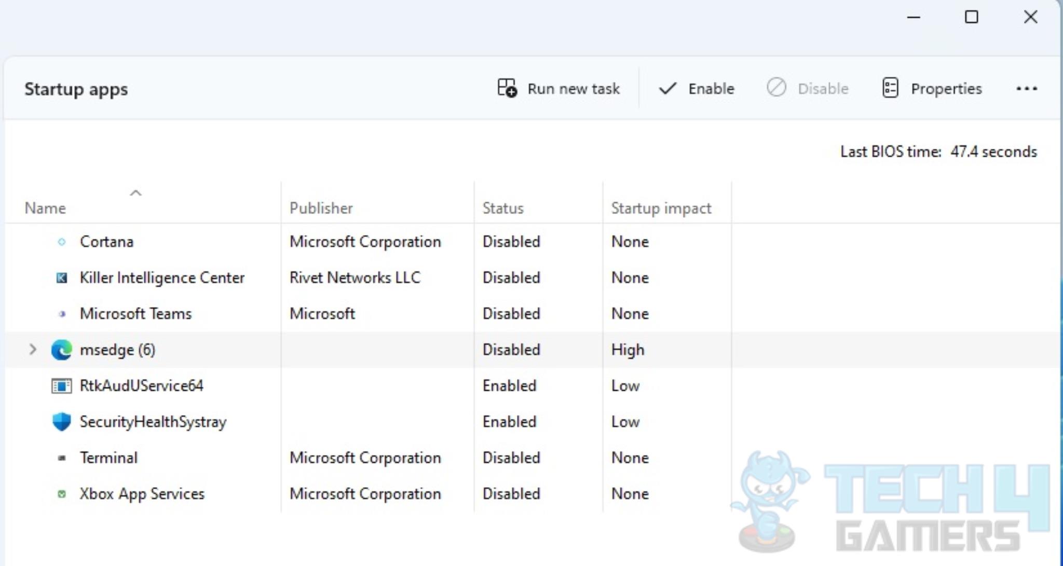This screenshot has height=566, width=1063.
Task: Sort by the Status column header
Action: (x=503, y=208)
